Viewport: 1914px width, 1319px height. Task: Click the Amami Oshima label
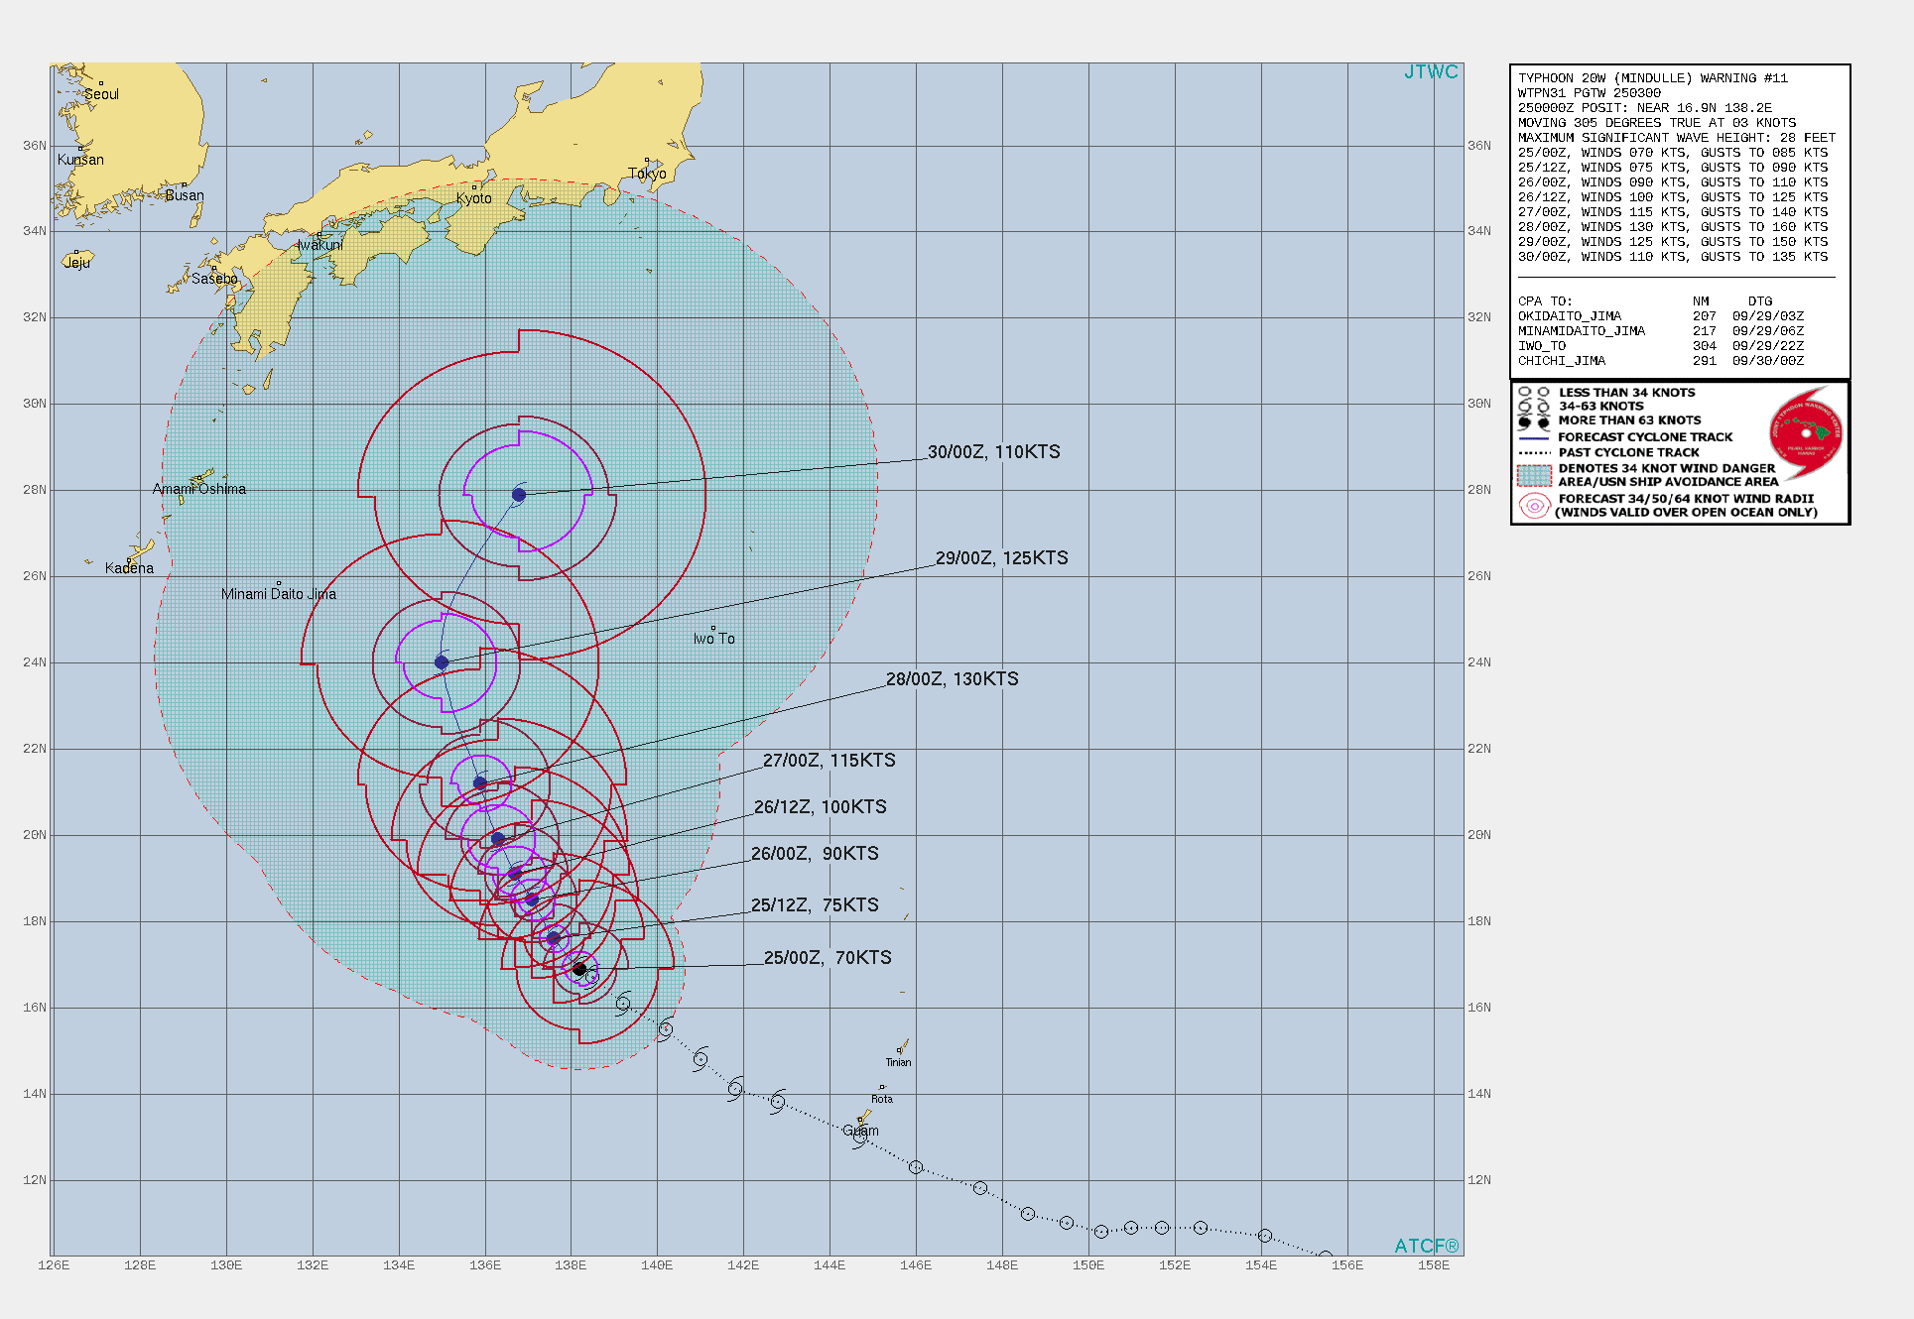click(x=199, y=489)
